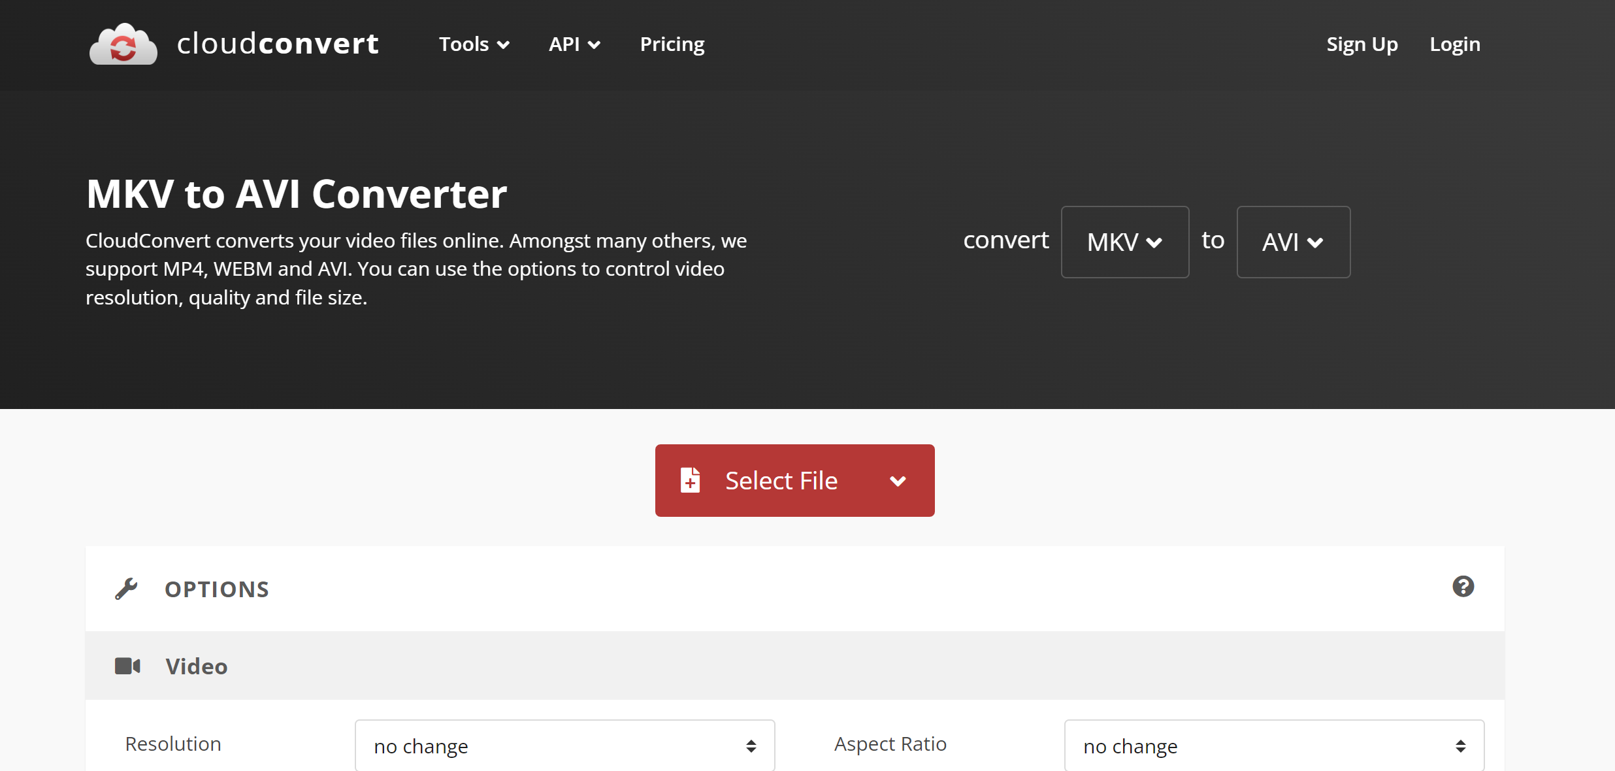Image resolution: width=1615 pixels, height=771 pixels.
Task: Click the Sign Up link
Action: pos(1362,44)
